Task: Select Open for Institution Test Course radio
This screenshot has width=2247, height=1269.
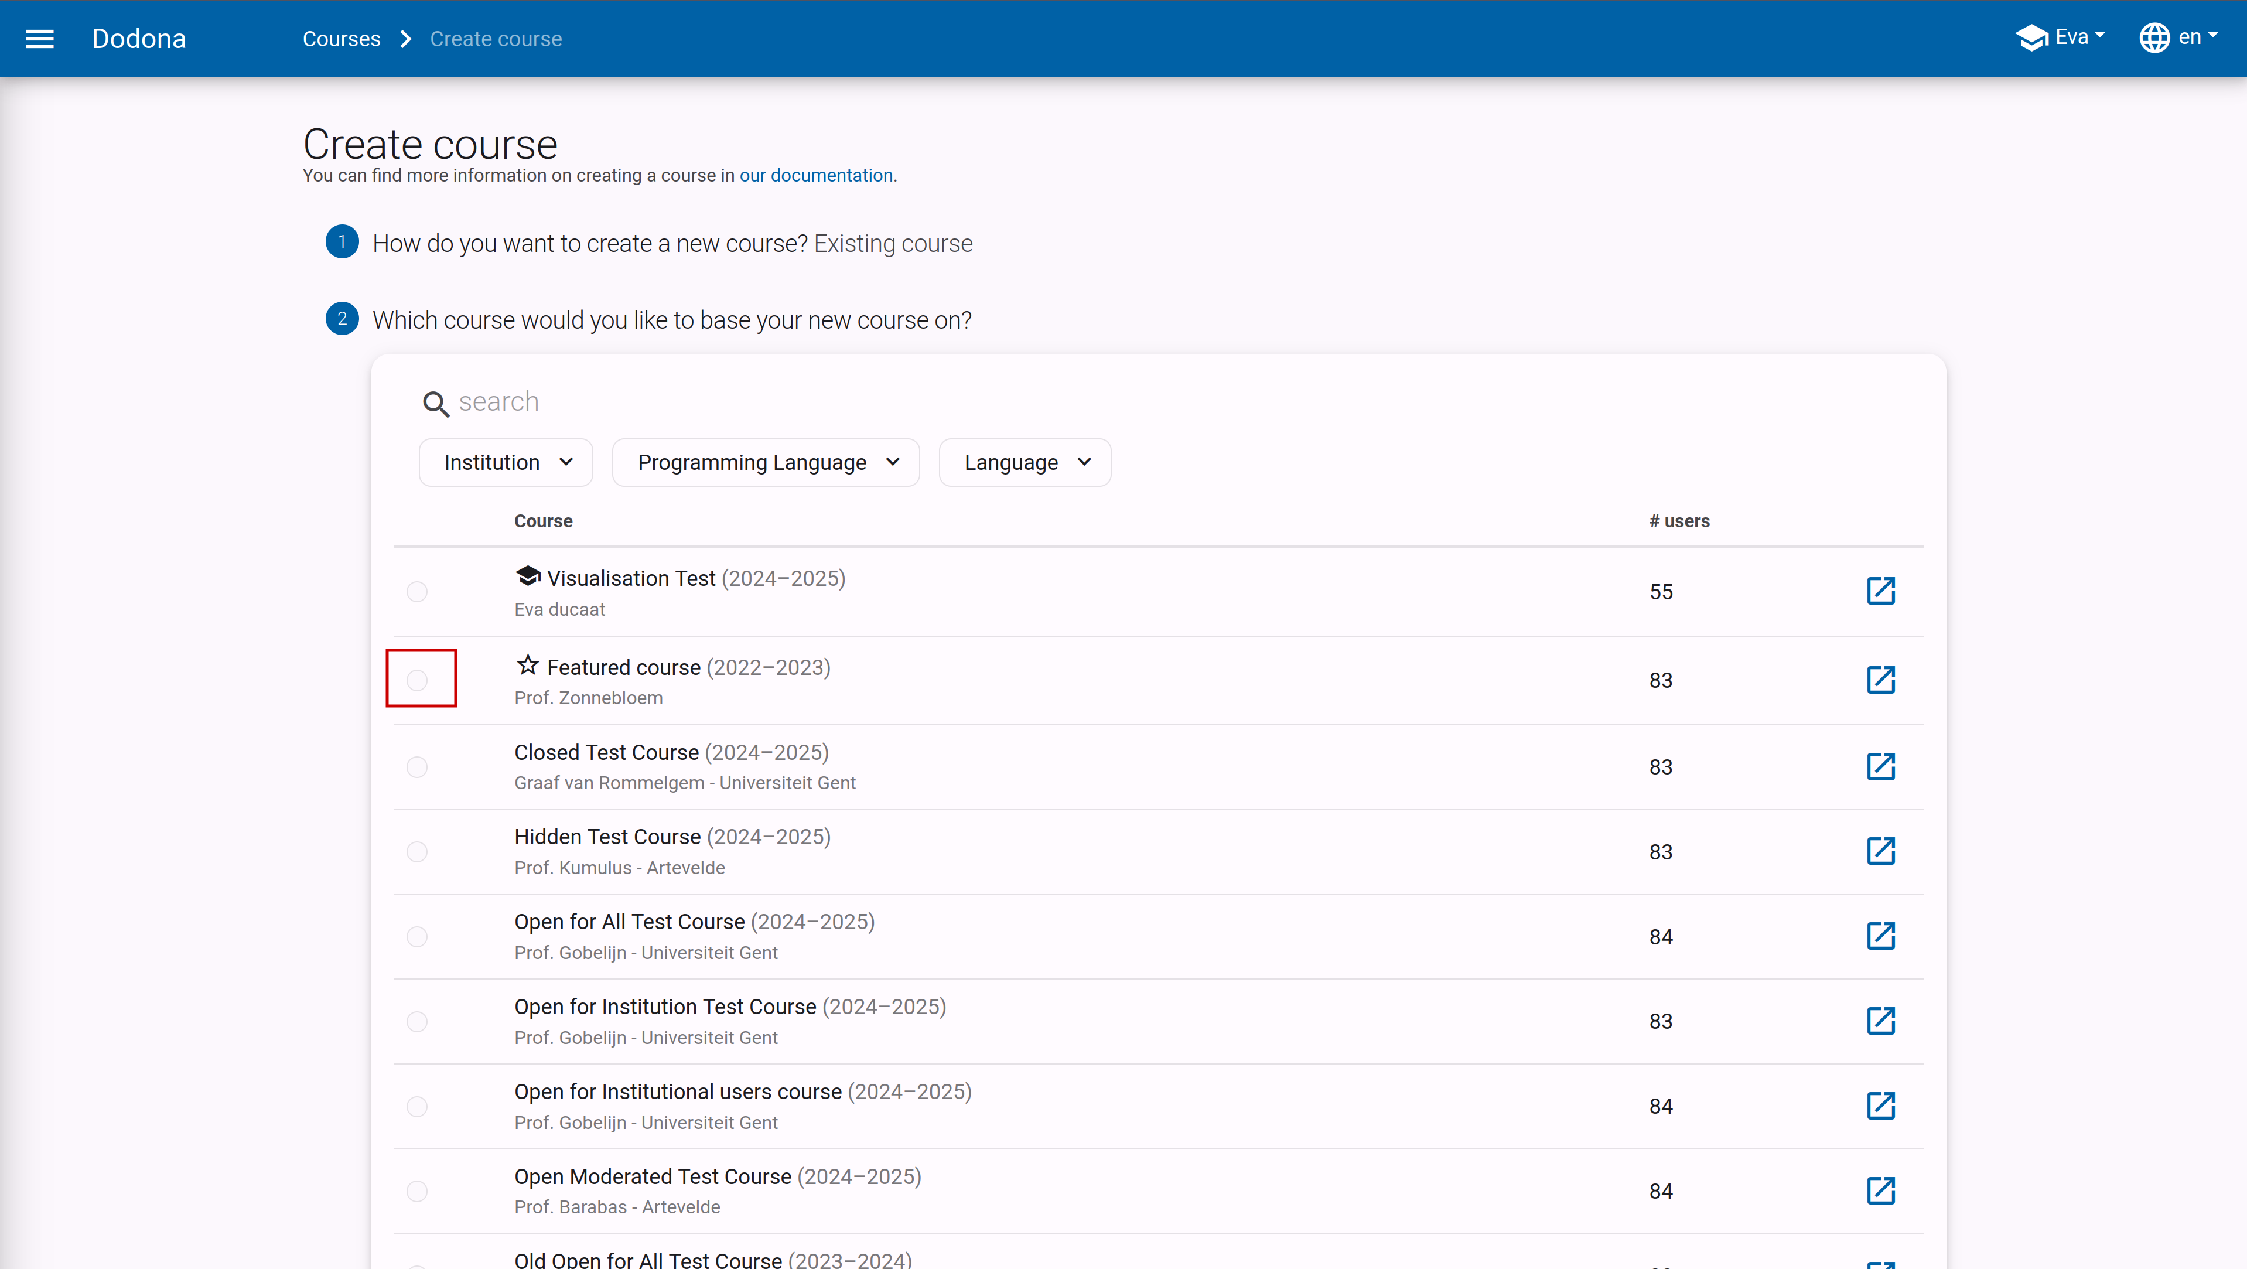Action: coord(417,1021)
